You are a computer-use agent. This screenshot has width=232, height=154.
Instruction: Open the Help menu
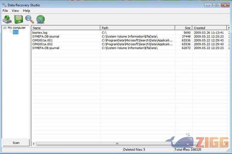[x=26, y=11]
